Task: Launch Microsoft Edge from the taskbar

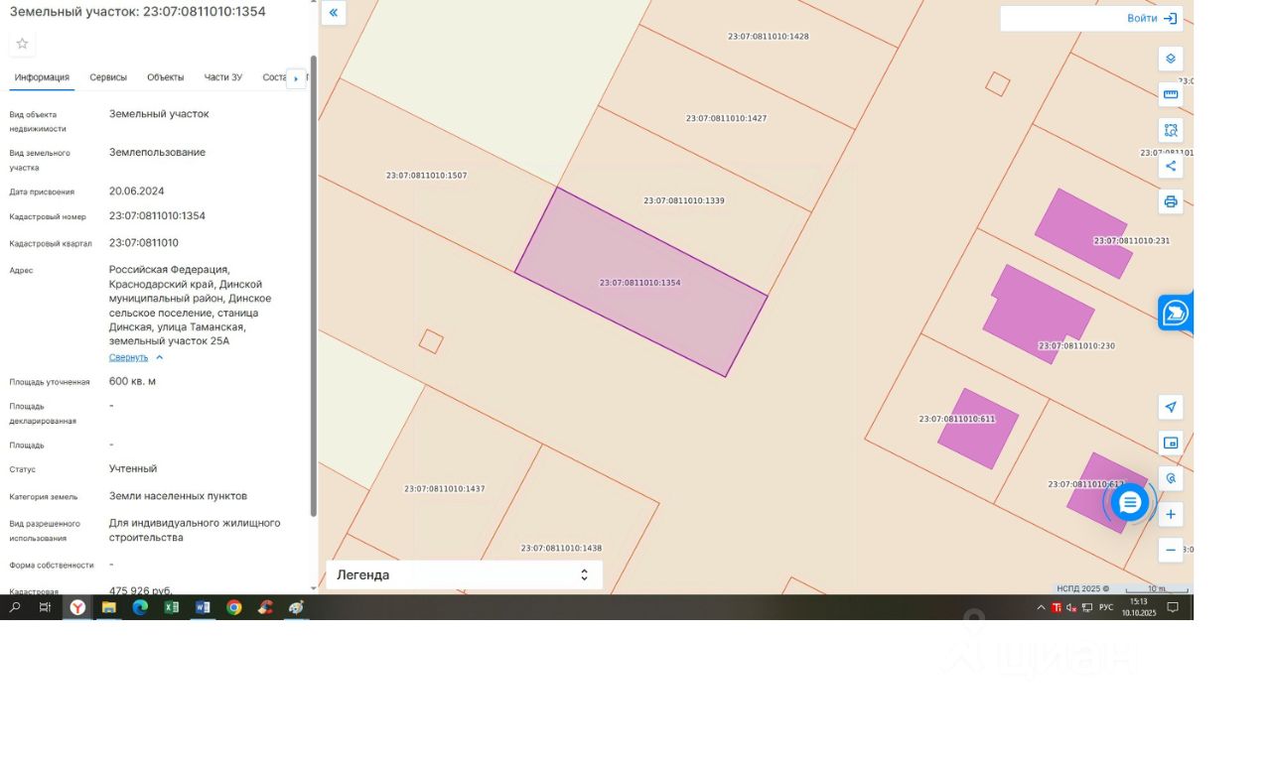Action: pyautogui.click(x=140, y=607)
